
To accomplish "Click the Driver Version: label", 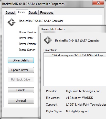I will [x=28, y=44].
